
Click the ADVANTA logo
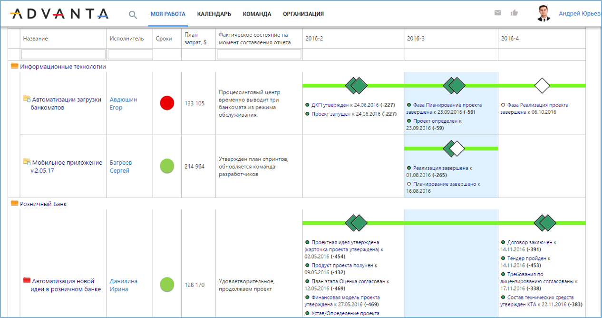(59, 14)
